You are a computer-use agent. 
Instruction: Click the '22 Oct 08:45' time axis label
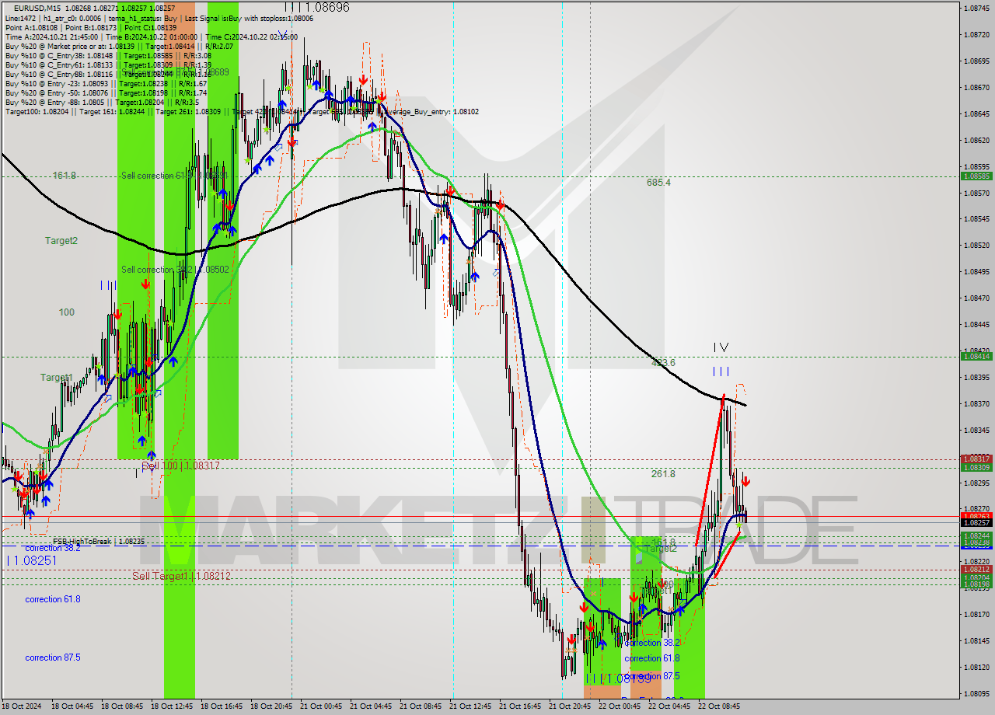[719, 706]
